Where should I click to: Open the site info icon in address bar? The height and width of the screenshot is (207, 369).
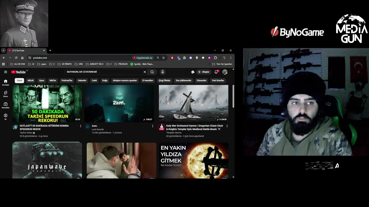click(x=29, y=58)
